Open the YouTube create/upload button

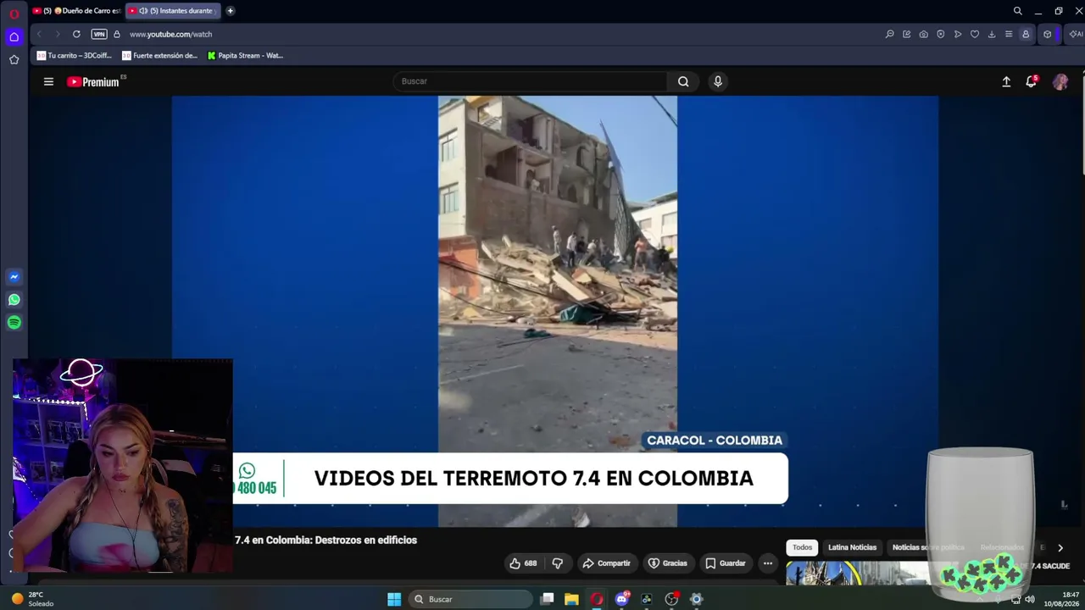[1006, 81]
